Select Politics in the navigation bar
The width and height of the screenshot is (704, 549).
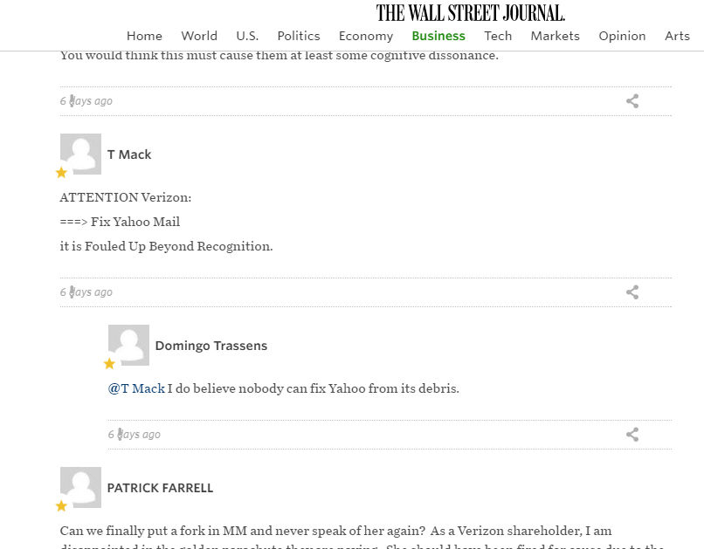click(299, 36)
